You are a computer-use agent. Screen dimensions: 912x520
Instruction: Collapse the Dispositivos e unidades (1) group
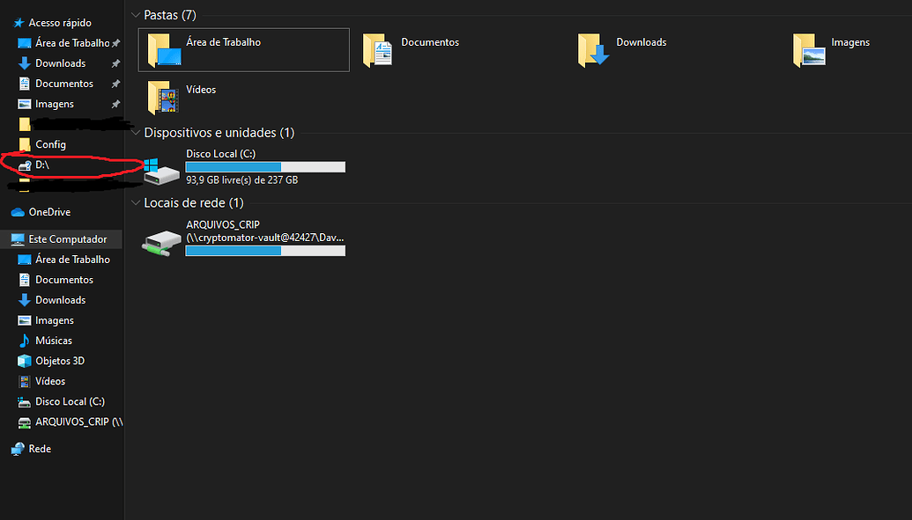136,133
